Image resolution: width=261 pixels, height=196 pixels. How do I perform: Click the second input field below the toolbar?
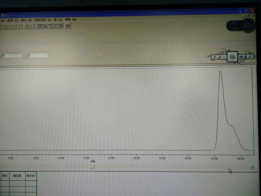(x=38, y=55)
